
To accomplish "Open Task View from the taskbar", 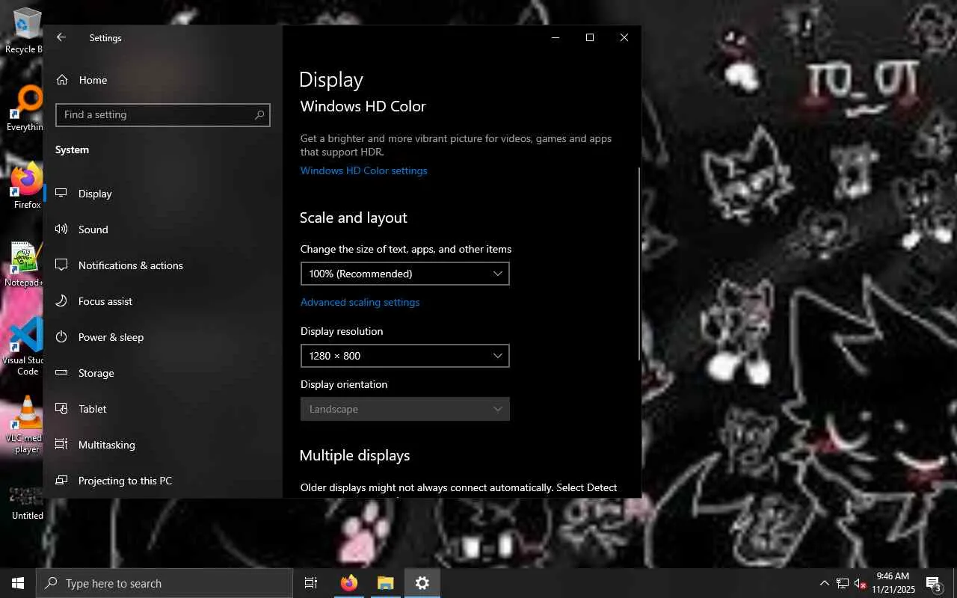I will click(x=311, y=583).
